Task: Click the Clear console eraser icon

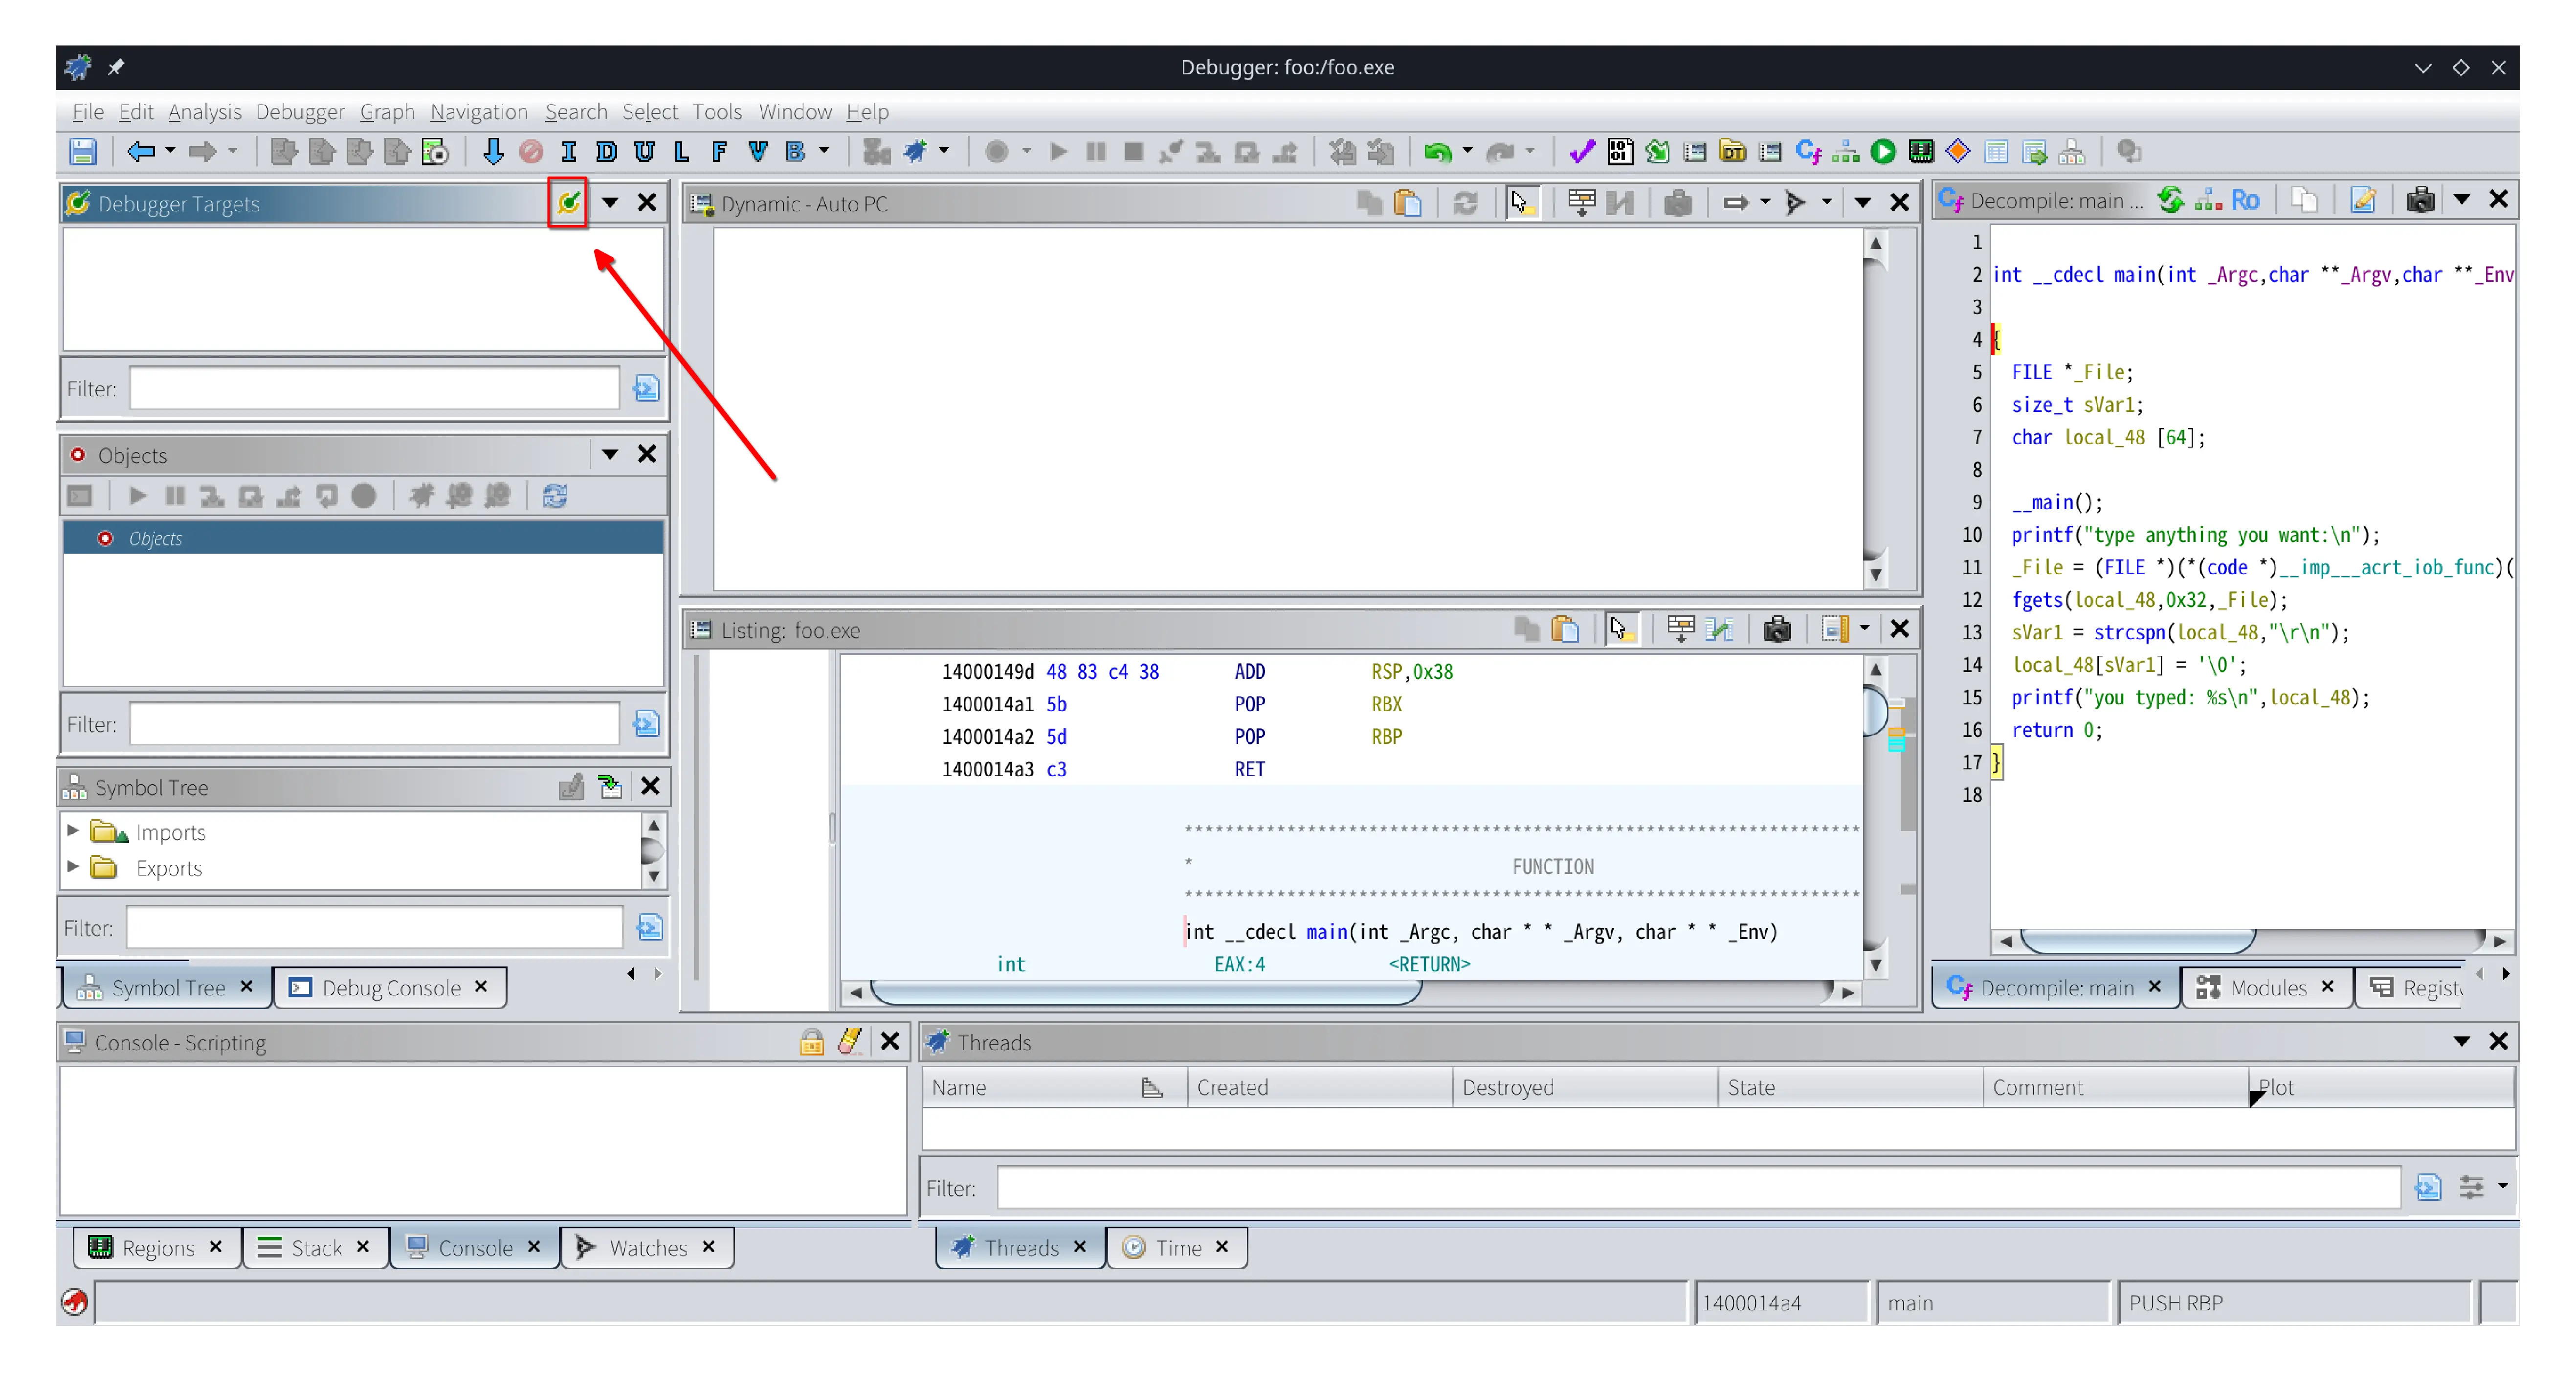Action: (x=850, y=1042)
